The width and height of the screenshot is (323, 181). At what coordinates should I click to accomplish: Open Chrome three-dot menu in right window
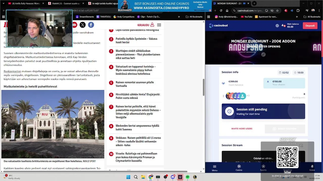coord(319,11)
